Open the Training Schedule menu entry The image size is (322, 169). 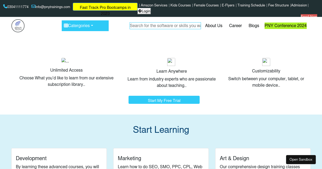[251, 5]
